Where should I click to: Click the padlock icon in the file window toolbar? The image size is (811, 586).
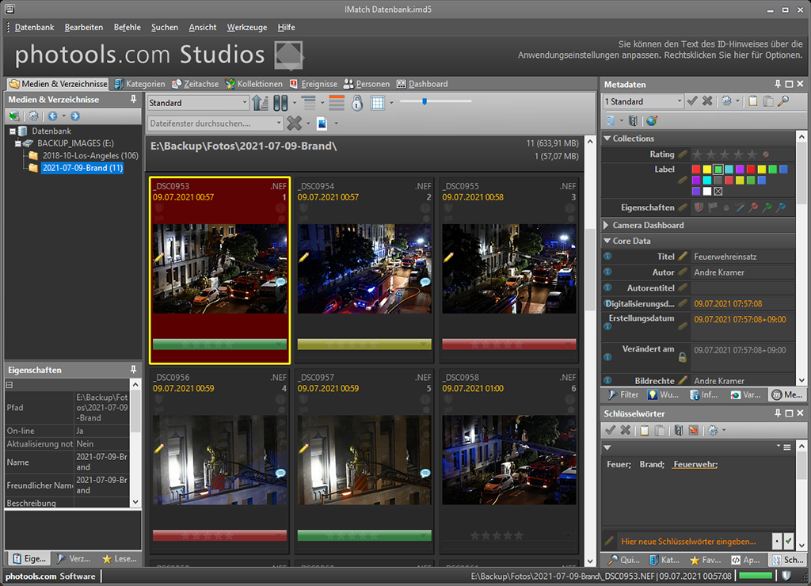(357, 103)
